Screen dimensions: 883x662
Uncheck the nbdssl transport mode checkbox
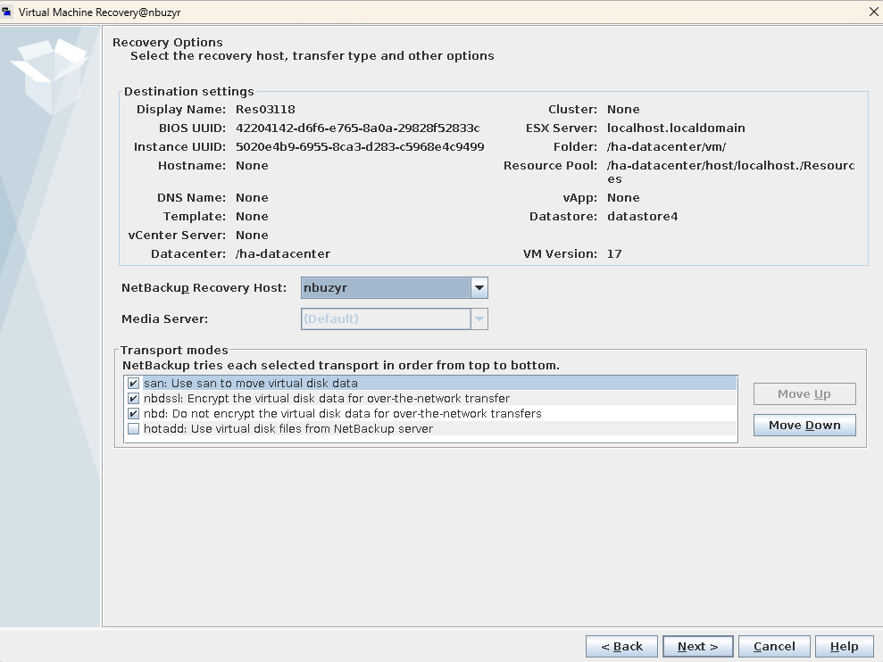click(x=133, y=399)
